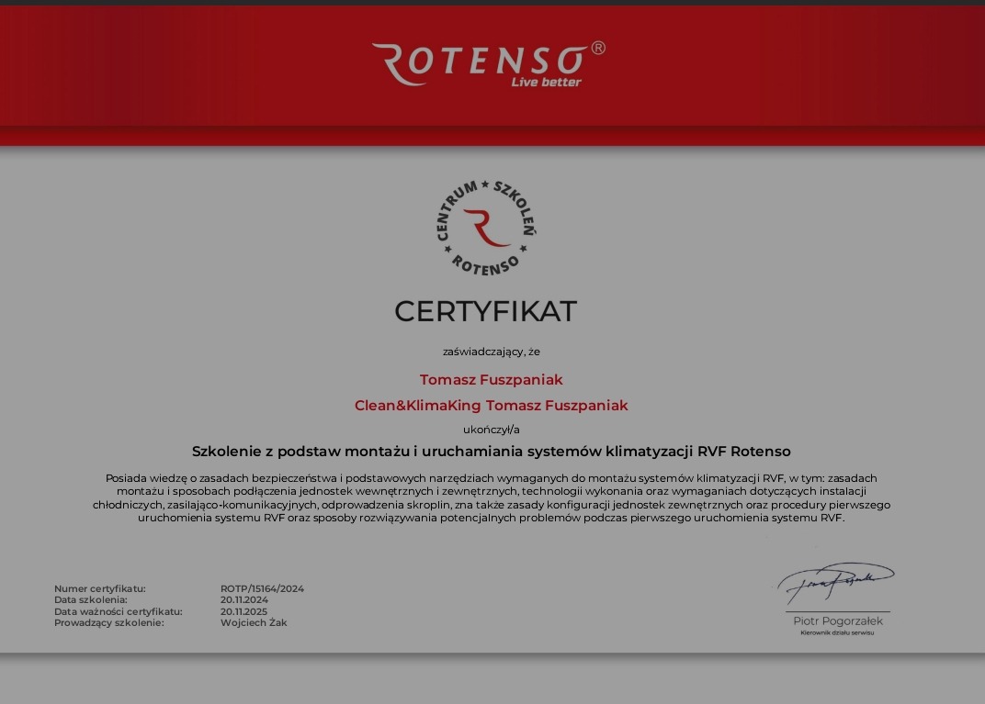Click the registered trademark symbol after Rotenso
The image size is (985, 704).
tap(598, 46)
